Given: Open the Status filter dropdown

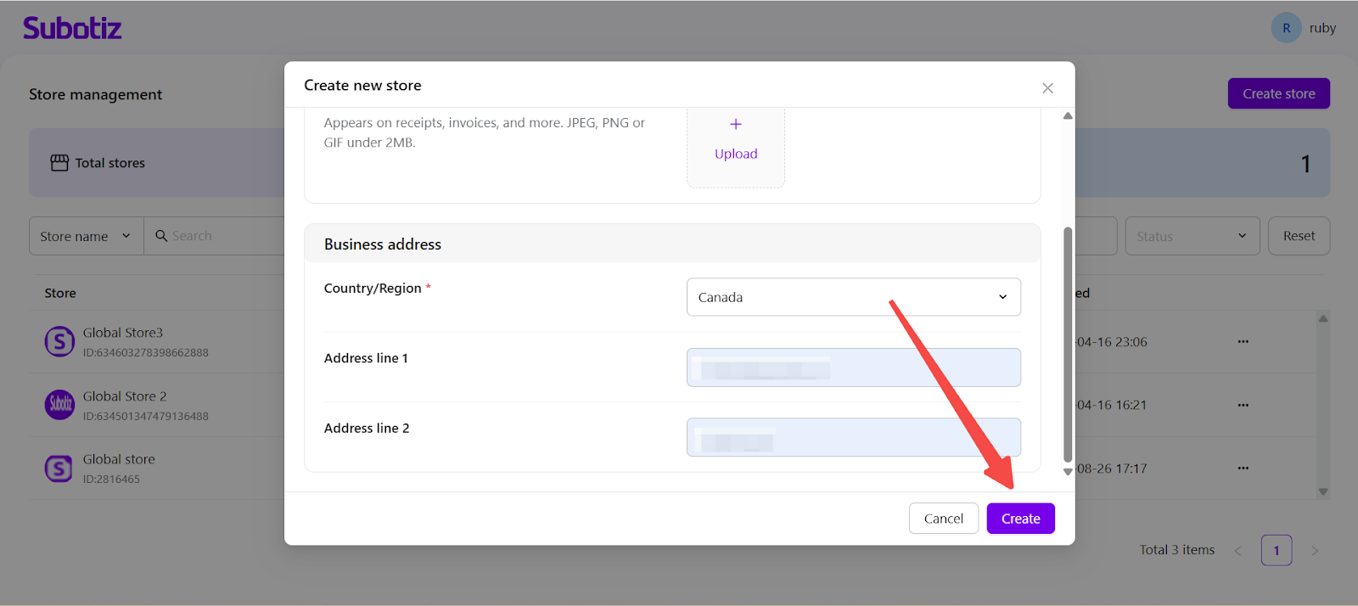Looking at the screenshot, I should click(x=1192, y=236).
